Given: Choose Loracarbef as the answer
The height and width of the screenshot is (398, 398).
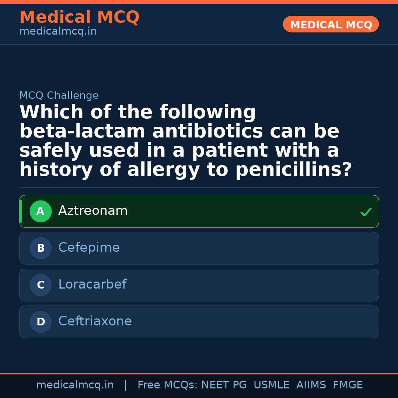Looking at the screenshot, I should 199,285.
